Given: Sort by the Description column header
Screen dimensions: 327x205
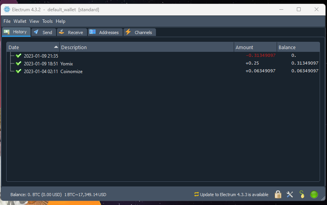Looking at the screenshot, I should point(147,47).
